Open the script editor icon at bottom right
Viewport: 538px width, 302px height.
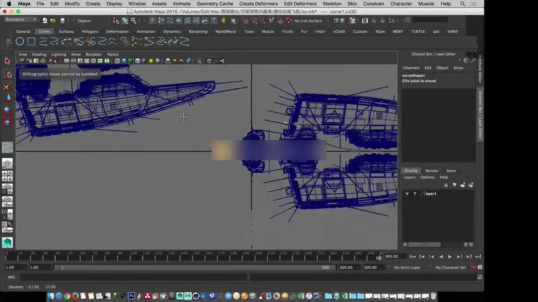click(x=480, y=277)
